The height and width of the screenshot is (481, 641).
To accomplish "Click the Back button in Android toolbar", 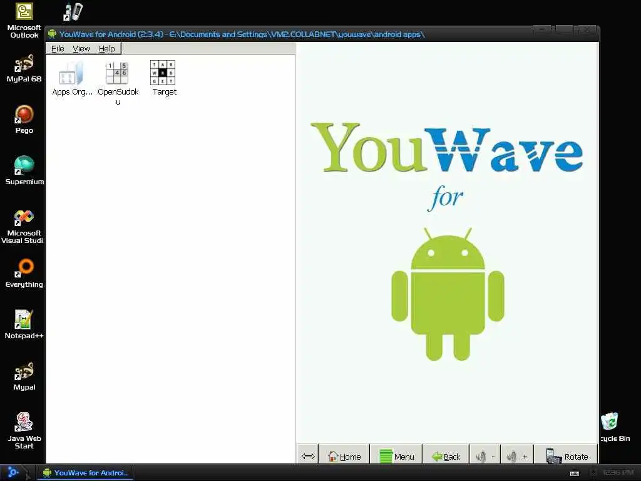I will pos(446,456).
